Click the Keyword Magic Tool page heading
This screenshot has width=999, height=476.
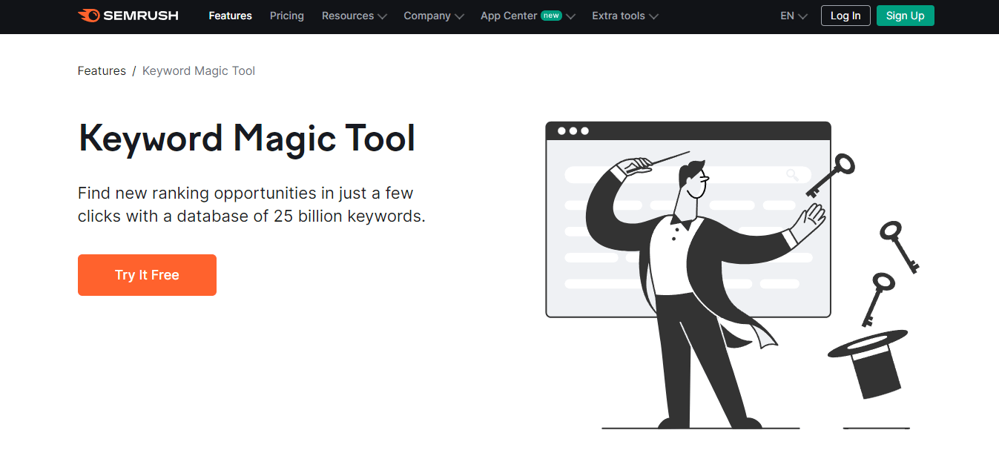(x=246, y=139)
